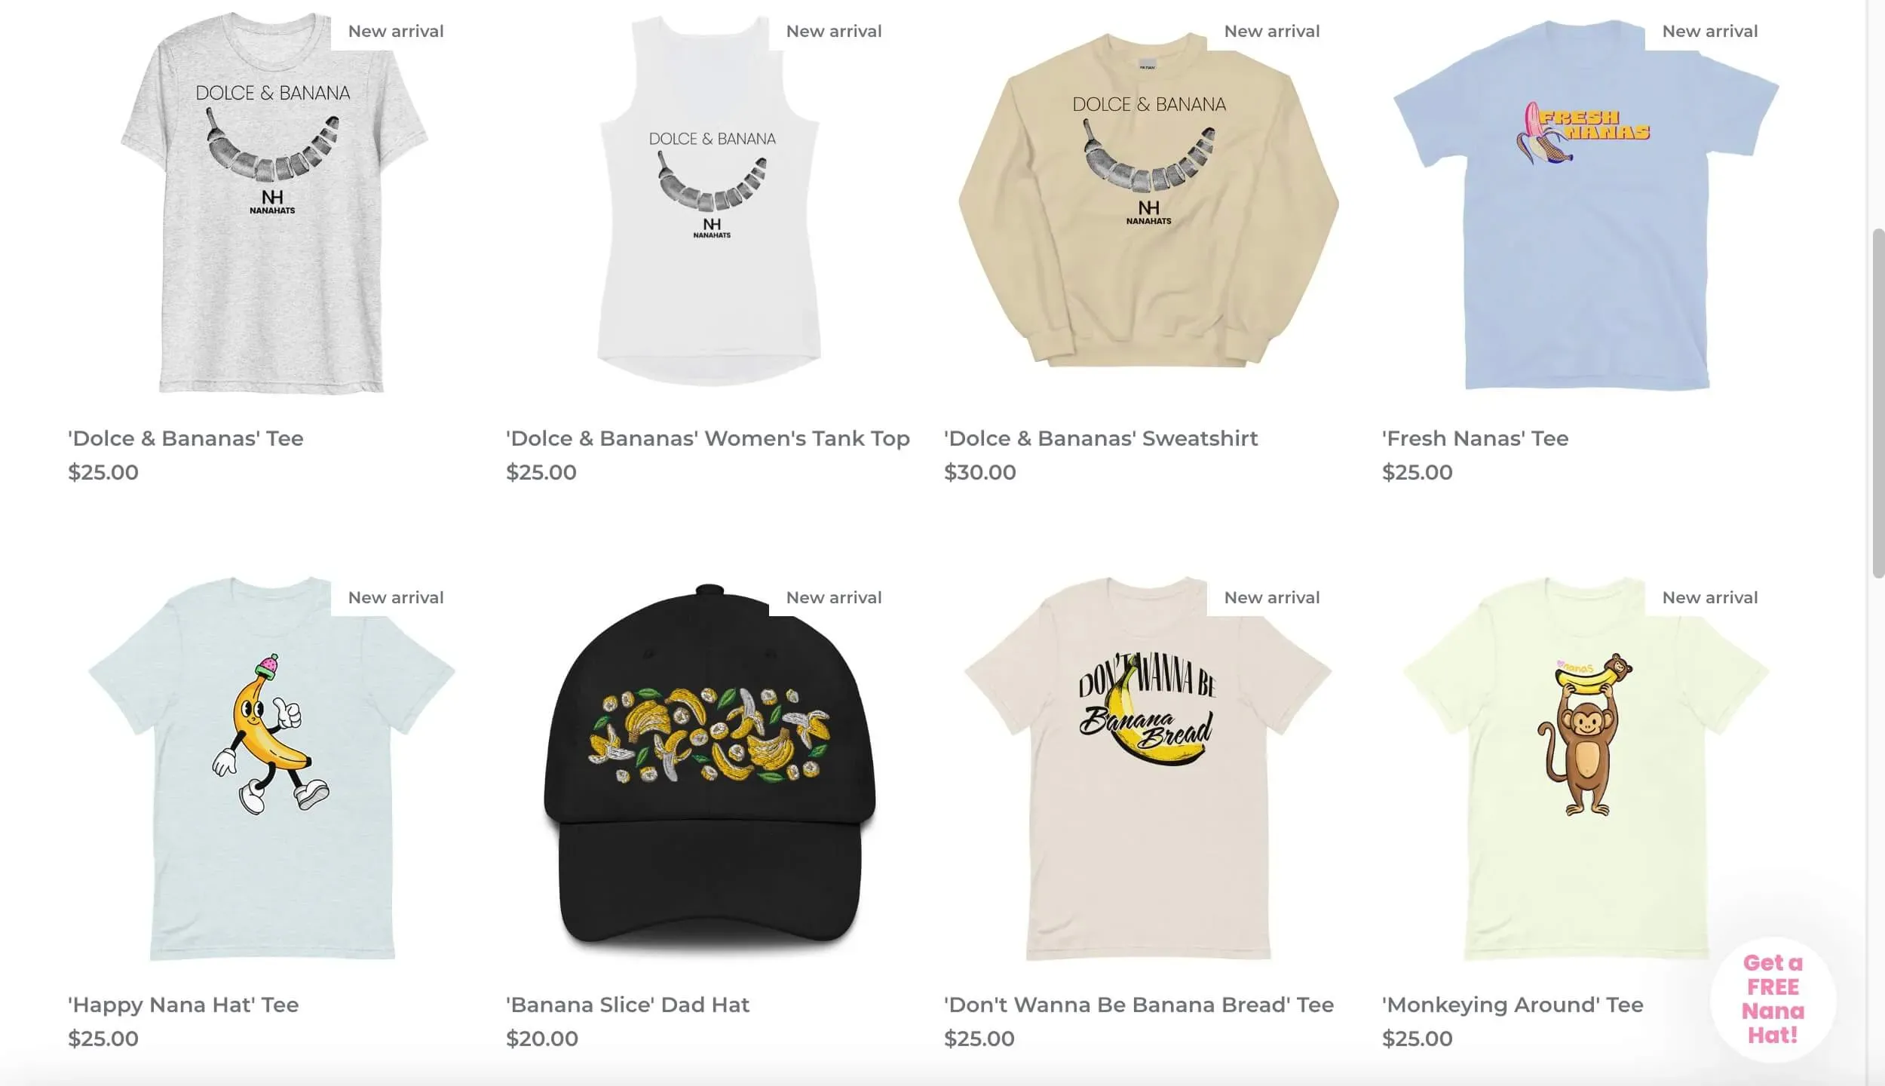
Task: Open the blue Fresh Nanas tee image
Action: [x=1586, y=204]
